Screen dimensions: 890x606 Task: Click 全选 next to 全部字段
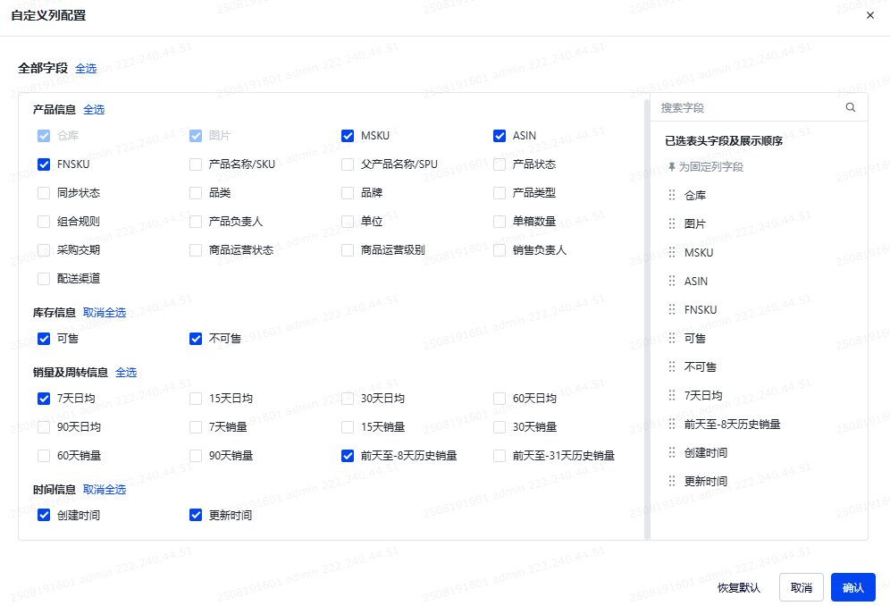(86, 69)
